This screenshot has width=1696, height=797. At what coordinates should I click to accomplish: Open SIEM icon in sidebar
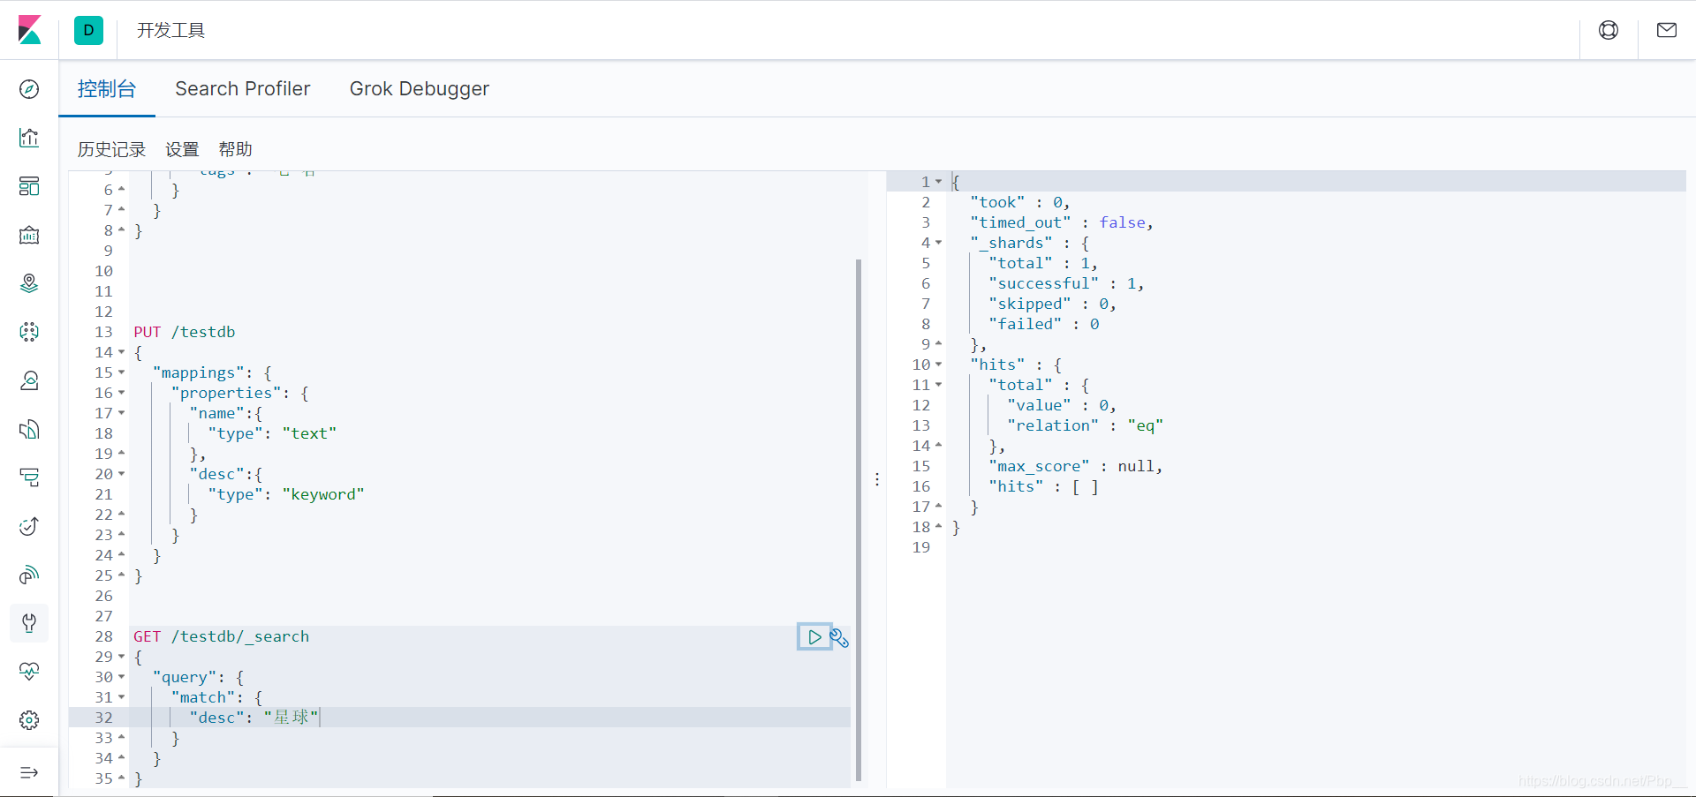coord(29,575)
